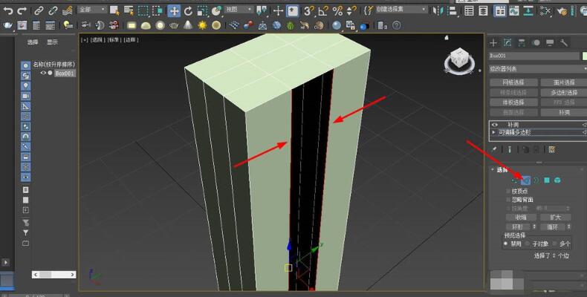Open the Scene Explorer toggle icon

pyautogui.click(x=469, y=11)
